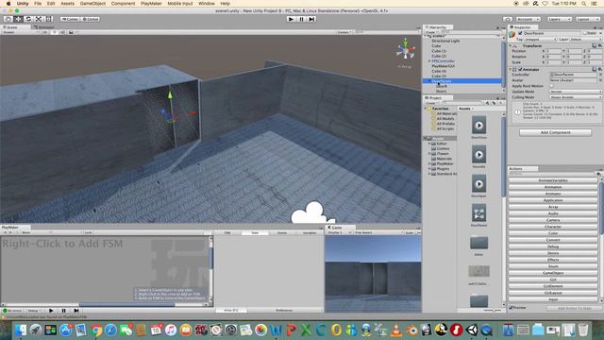Viewport: 604px width, 340px height.
Task: Open the Animation action category
Action: click(553, 187)
